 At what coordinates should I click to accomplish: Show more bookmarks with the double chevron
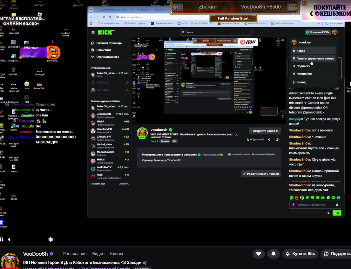point(319,23)
